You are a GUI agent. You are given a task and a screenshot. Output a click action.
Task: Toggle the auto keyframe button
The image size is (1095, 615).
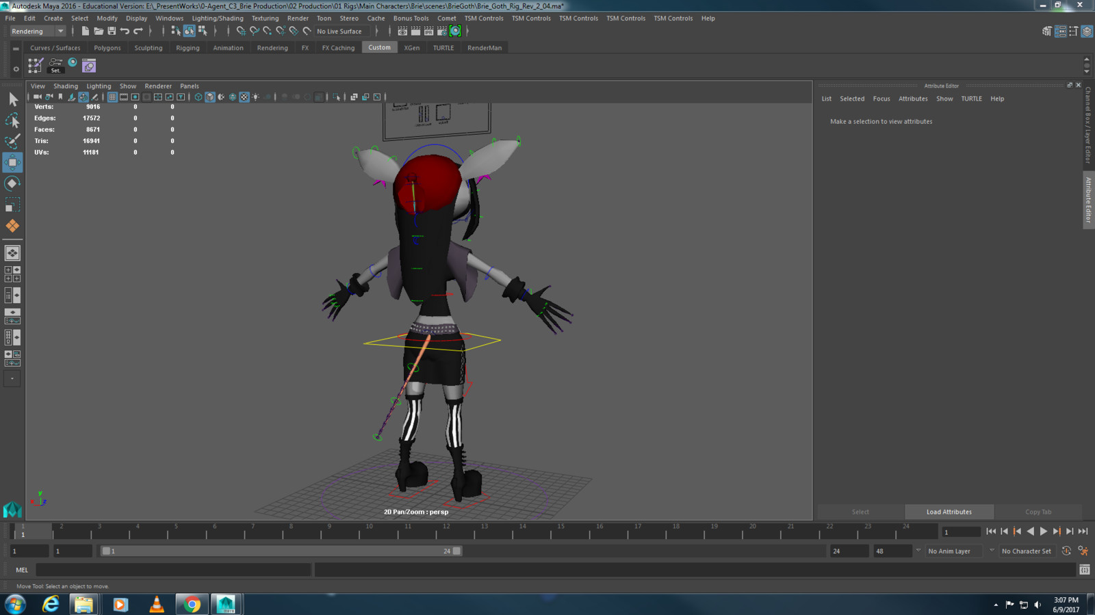click(x=1066, y=551)
